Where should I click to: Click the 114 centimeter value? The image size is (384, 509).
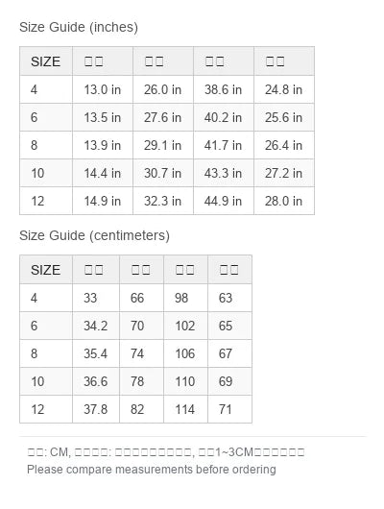coord(185,409)
